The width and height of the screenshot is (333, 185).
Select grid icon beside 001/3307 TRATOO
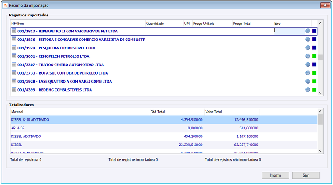14,64
